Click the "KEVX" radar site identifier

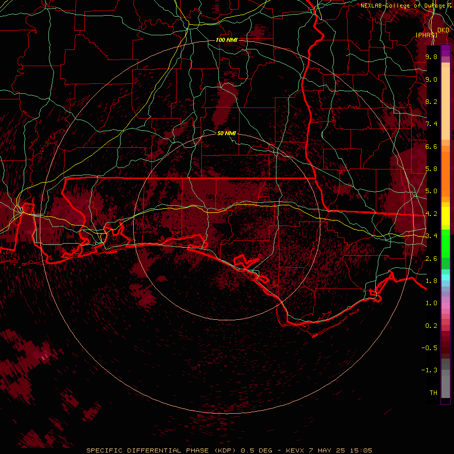coord(295,450)
